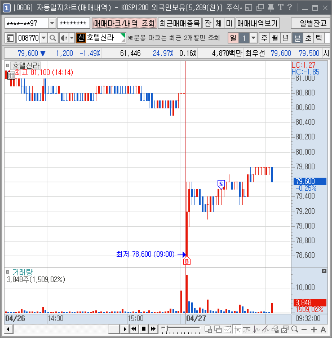This screenshot has width=332, height=338.
Task: Click the minus zoom-out icon
Action: [304, 330]
